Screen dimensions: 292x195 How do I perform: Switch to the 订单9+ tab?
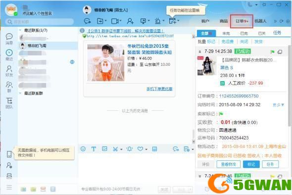tap(242, 21)
